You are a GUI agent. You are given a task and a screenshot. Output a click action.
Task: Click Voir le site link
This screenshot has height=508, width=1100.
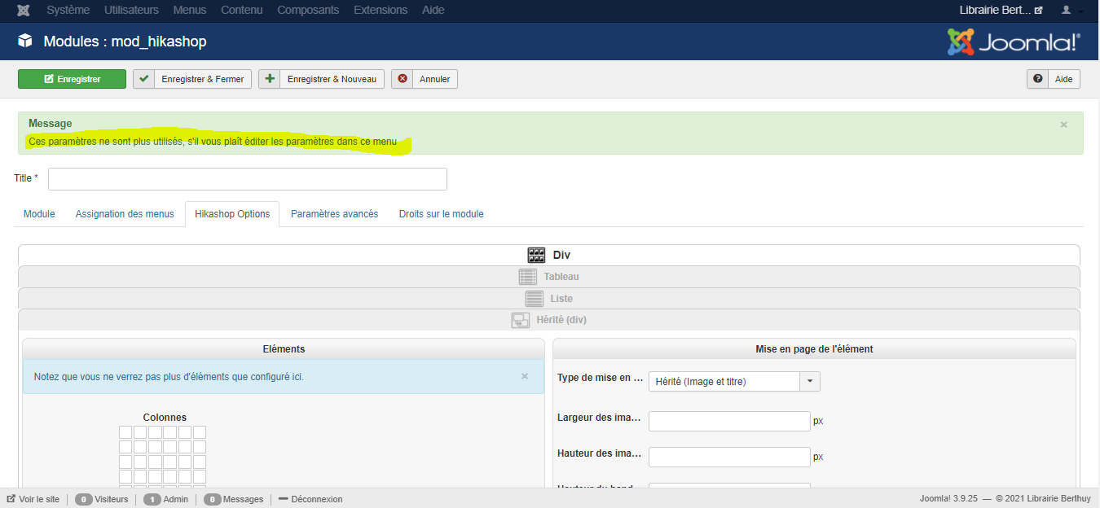[x=33, y=499]
